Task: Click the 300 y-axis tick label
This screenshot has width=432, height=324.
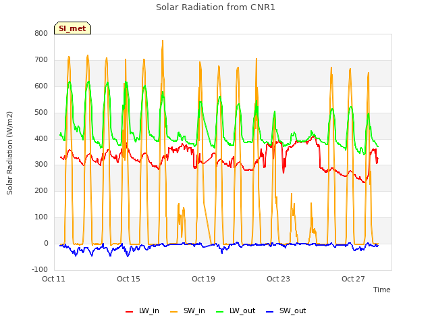Action: (41, 165)
